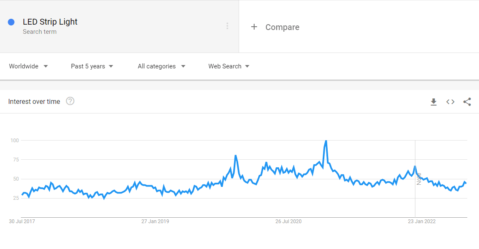Expand the All categories dropdown
The image size is (479, 249).
(162, 66)
